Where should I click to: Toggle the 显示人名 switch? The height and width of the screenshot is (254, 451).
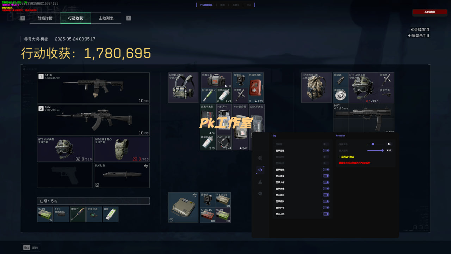click(x=326, y=182)
